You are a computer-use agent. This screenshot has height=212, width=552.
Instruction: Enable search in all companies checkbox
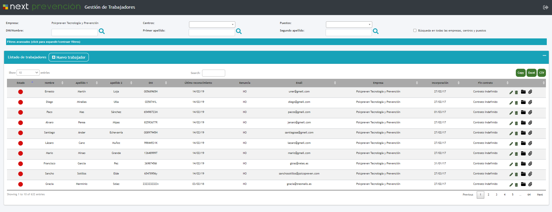click(x=415, y=30)
